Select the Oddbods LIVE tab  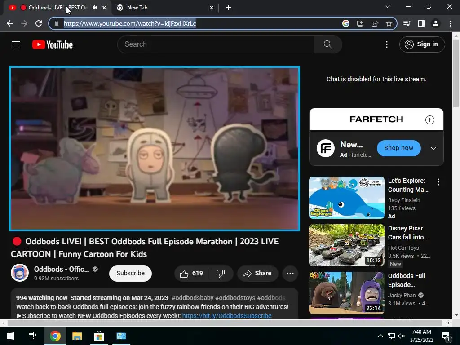(57, 8)
